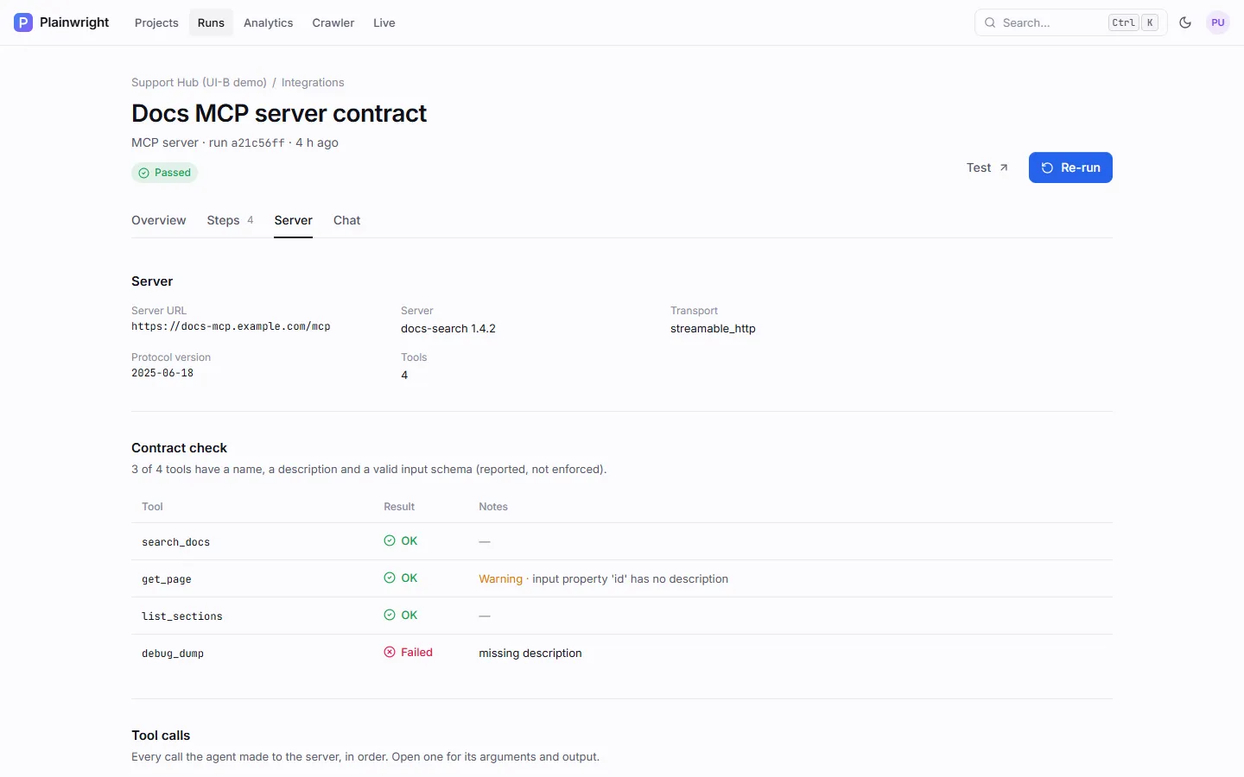
Task: Open Support Hub (UI-B demo) breadcrumb
Action: coord(199,82)
